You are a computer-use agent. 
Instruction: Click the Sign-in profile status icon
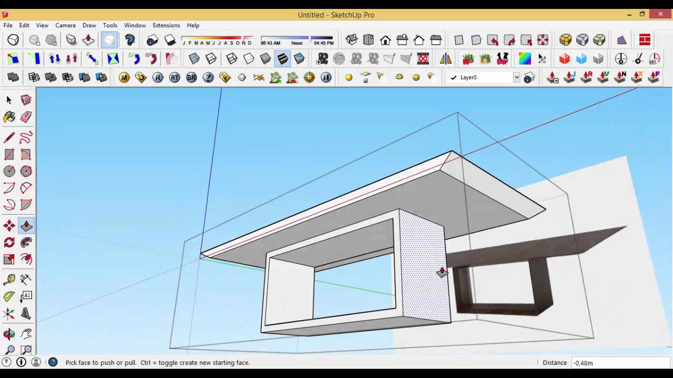(x=36, y=362)
